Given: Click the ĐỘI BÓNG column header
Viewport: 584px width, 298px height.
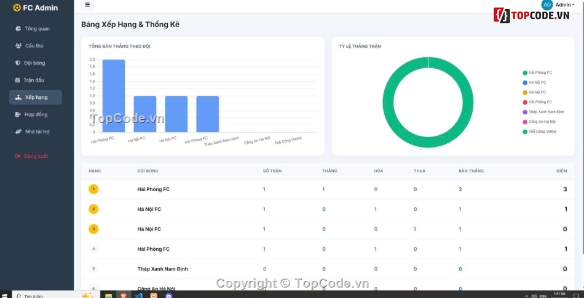Looking at the screenshot, I should point(148,171).
